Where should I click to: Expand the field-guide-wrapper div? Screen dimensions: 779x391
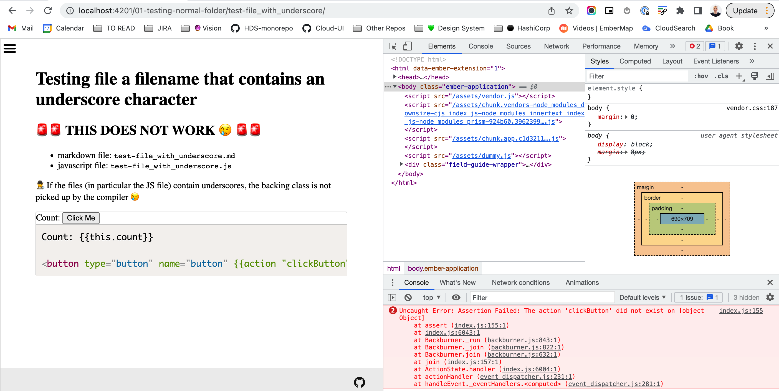tap(401, 165)
